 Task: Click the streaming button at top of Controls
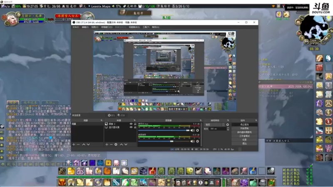pyautogui.click(x=244, y=124)
